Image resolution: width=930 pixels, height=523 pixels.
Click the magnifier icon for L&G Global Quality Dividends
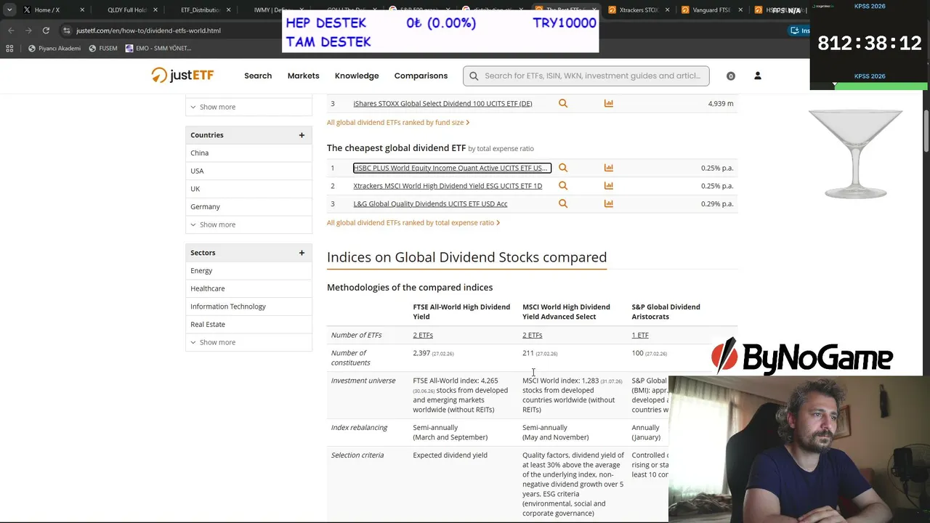(x=563, y=203)
